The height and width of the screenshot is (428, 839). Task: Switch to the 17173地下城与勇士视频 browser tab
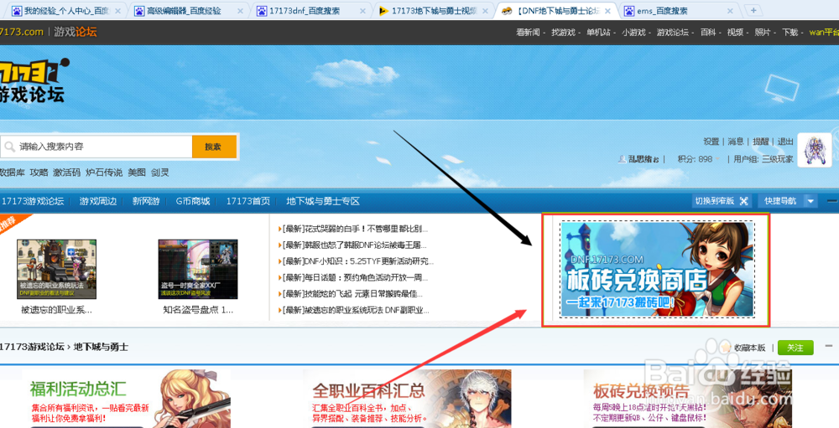[x=429, y=11]
